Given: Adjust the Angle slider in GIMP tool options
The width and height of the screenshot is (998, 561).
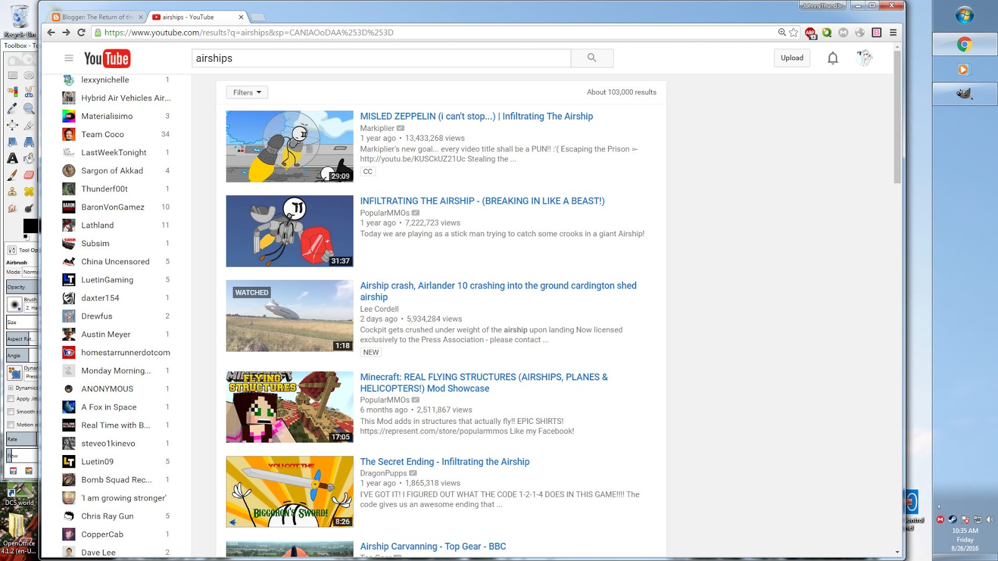Looking at the screenshot, I should point(22,355).
